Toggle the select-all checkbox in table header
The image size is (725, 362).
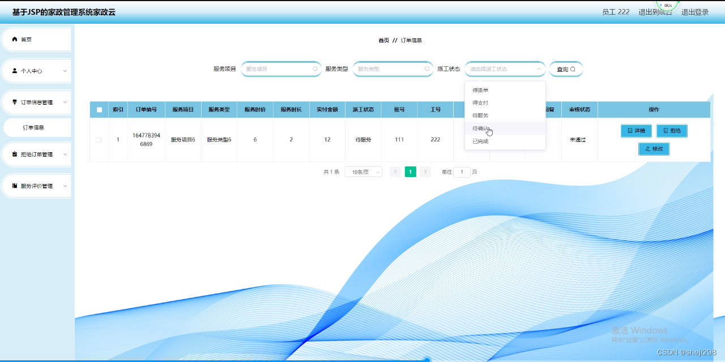(x=98, y=109)
